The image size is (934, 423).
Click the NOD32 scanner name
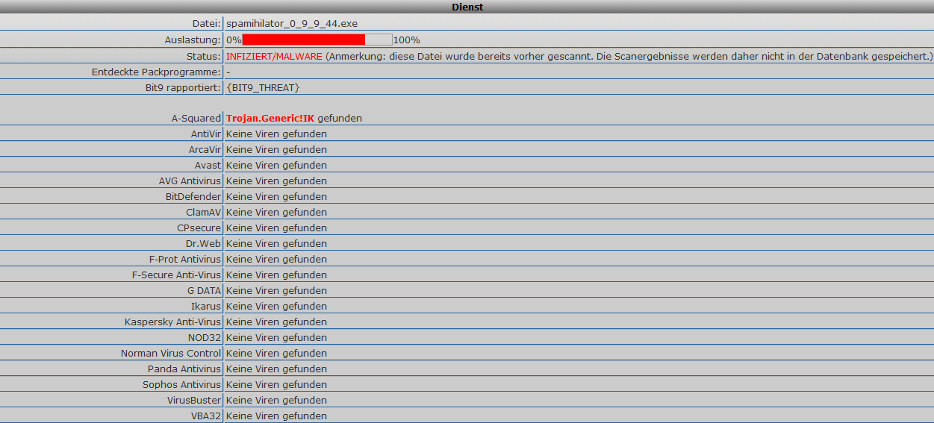tap(205, 337)
